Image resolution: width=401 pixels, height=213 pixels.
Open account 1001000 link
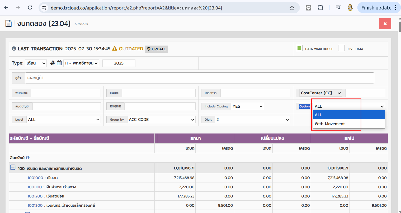point(35,178)
